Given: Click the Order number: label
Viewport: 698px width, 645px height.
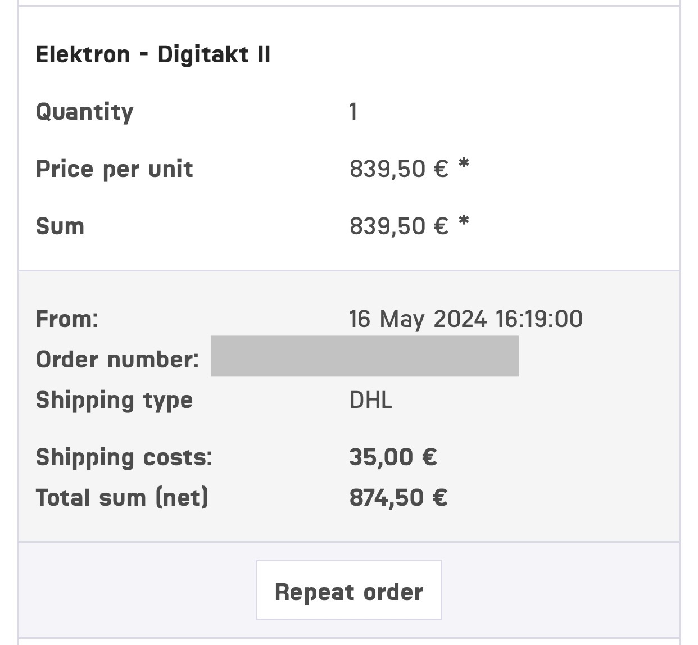Looking at the screenshot, I should point(117,360).
